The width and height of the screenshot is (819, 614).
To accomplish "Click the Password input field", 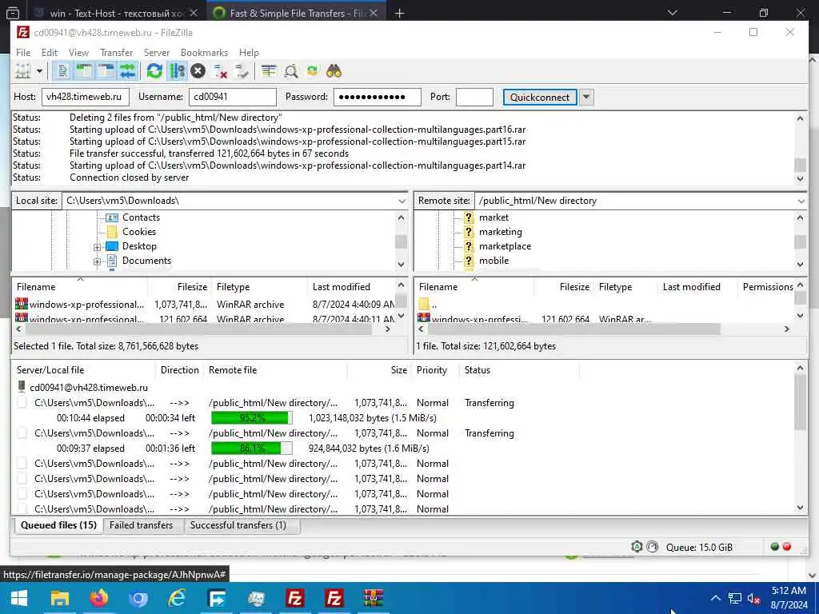I will point(378,97).
